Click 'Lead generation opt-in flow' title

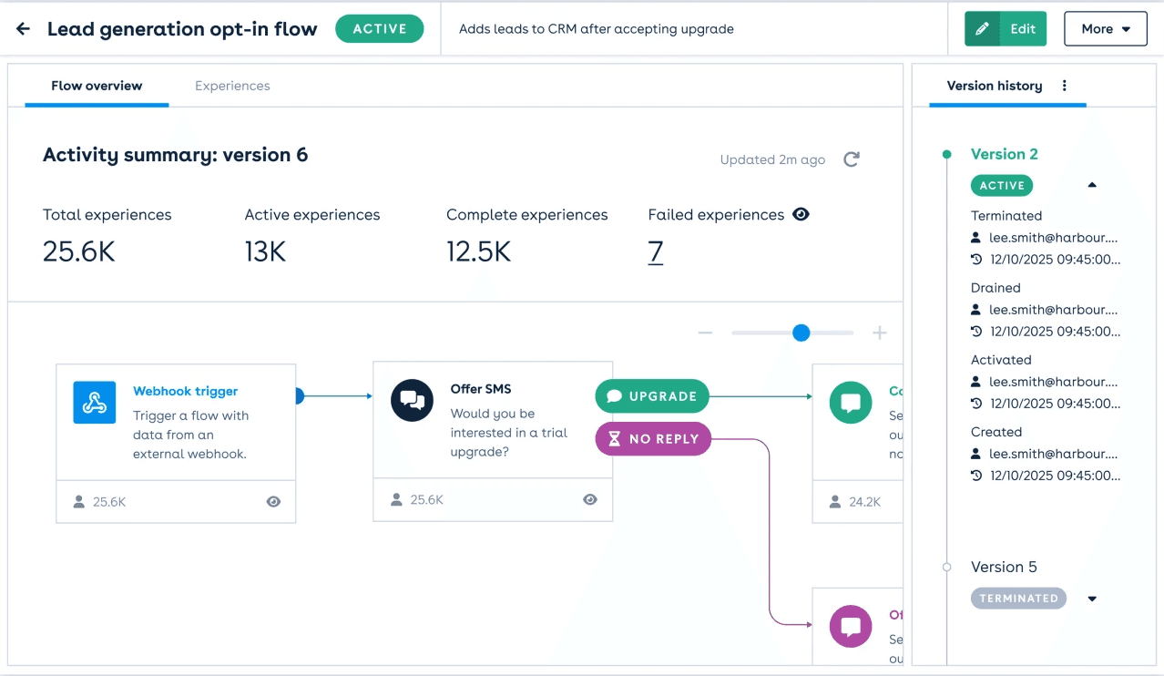[182, 29]
